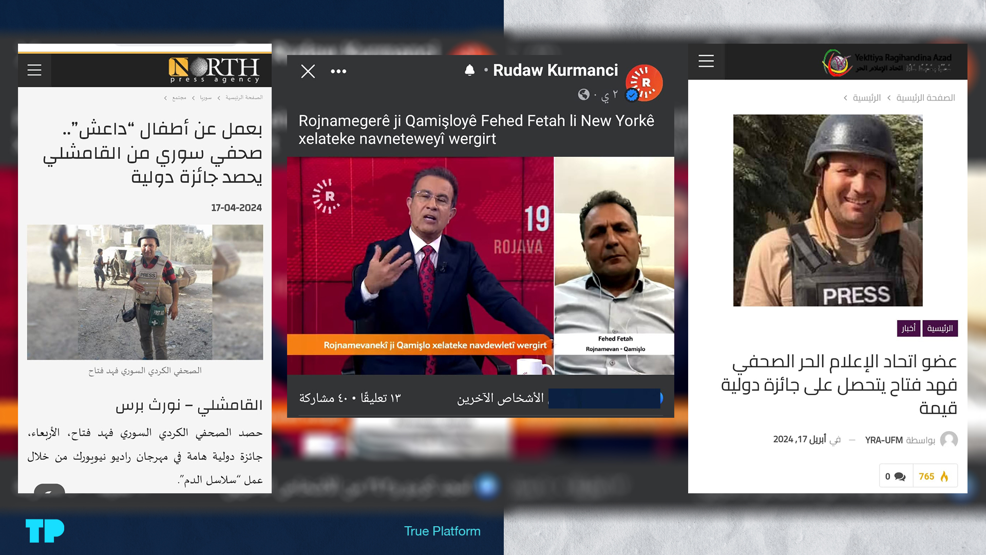Viewport: 986px width, 555px height.
Task: Select the أخبار category tag
Action: pyautogui.click(x=908, y=328)
